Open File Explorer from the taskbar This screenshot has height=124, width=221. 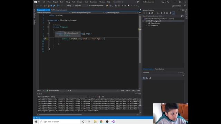(95, 122)
